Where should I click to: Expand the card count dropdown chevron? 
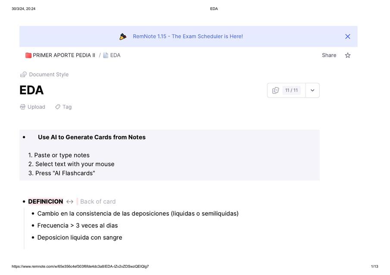tap(312, 91)
